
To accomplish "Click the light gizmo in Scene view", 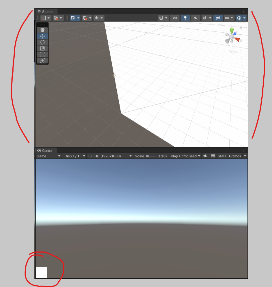I will click(114, 75).
